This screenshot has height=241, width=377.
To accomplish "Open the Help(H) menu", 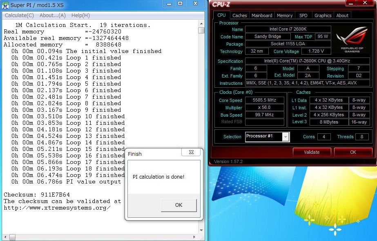I will click(x=80, y=15).
